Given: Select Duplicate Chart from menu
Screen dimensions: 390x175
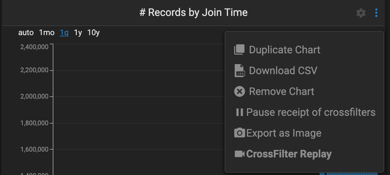Looking at the screenshot, I should pos(285,50).
